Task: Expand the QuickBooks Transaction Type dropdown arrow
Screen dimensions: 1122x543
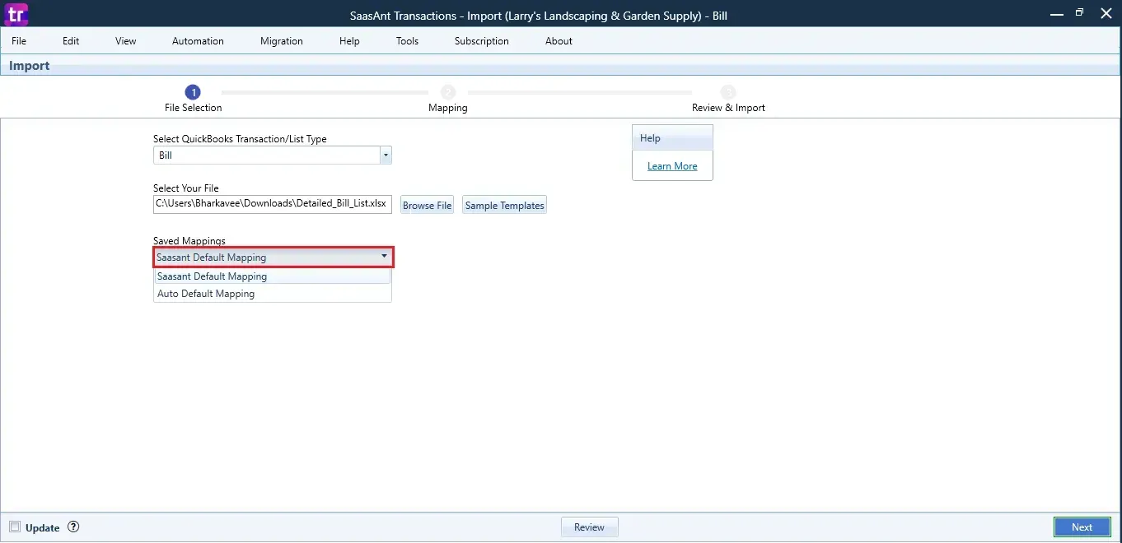Action: [386, 155]
